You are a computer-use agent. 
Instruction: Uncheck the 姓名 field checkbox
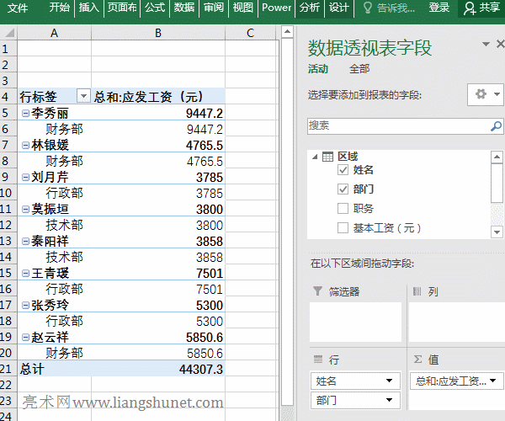tap(343, 170)
